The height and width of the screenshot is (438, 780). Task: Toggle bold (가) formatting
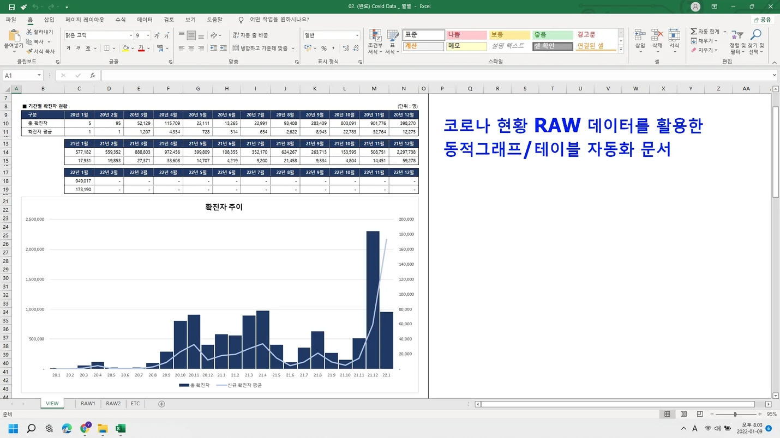pyautogui.click(x=68, y=48)
